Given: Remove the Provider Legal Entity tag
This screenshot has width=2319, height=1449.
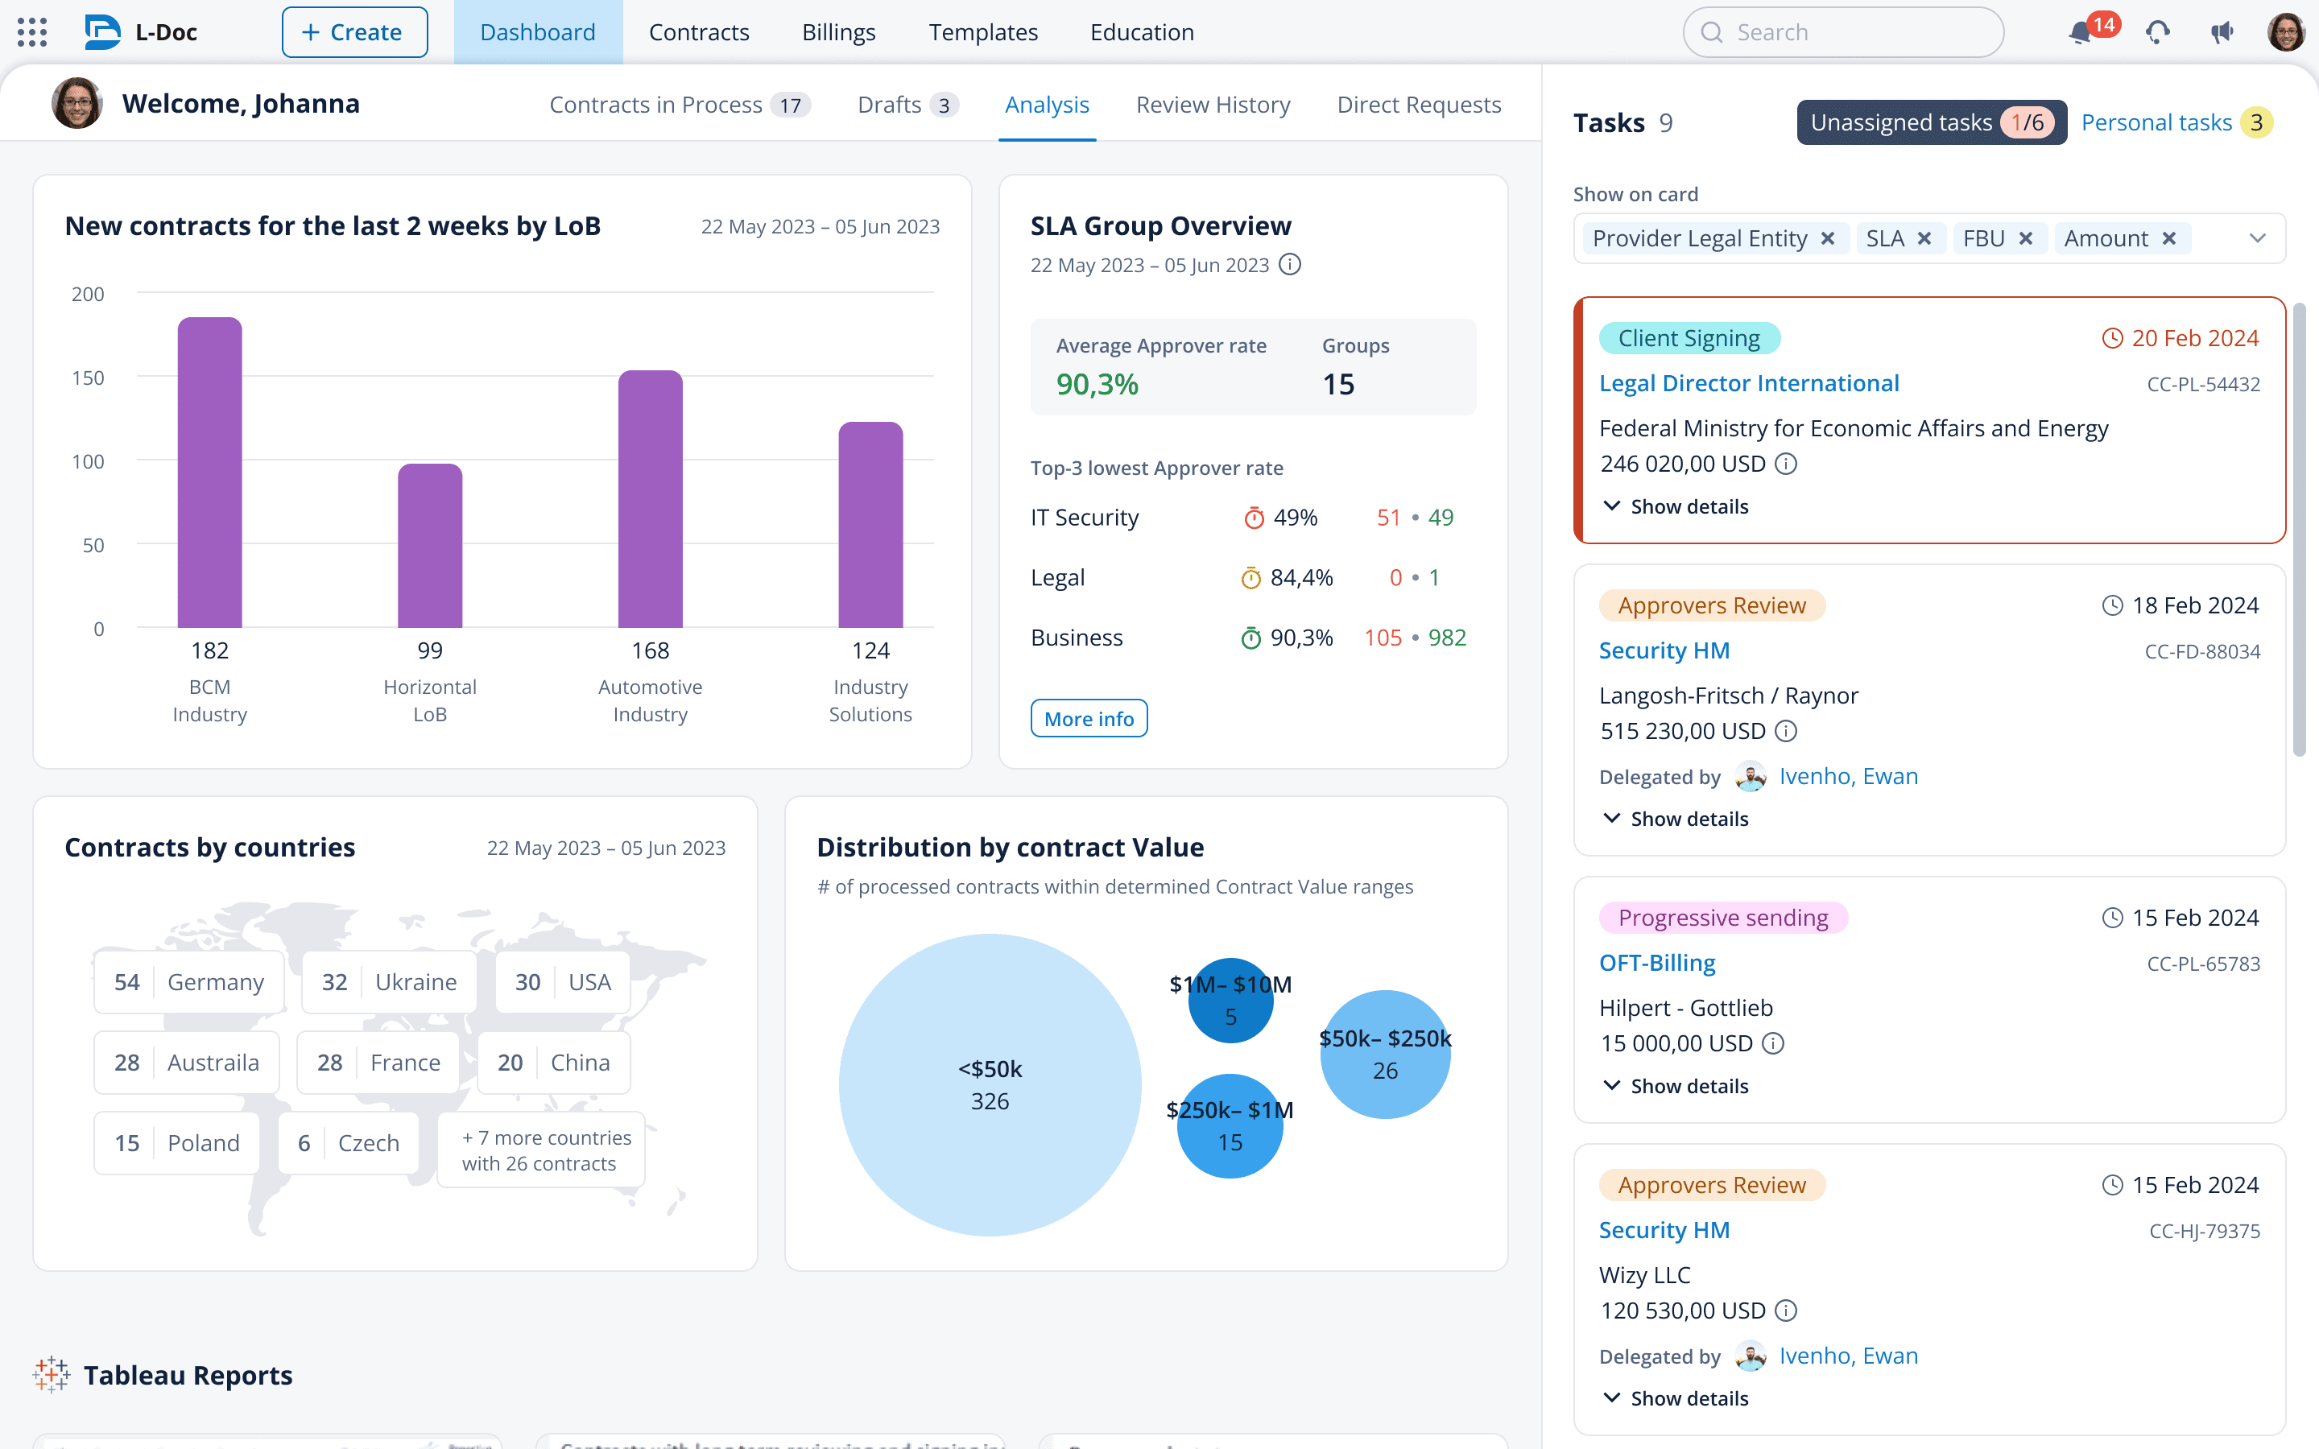Looking at the screenshot, I should coord(1827,238).
